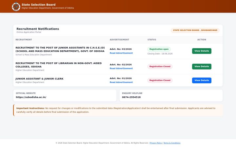Image resolution: width=236 pixels, height=147 pixels.
Task: Click the State Selection Board logo emblem
Action: 16,7
